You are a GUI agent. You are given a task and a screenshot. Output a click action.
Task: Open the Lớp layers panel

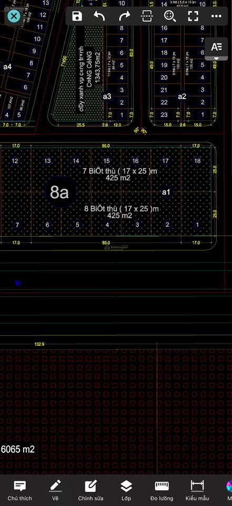[126, 490]
